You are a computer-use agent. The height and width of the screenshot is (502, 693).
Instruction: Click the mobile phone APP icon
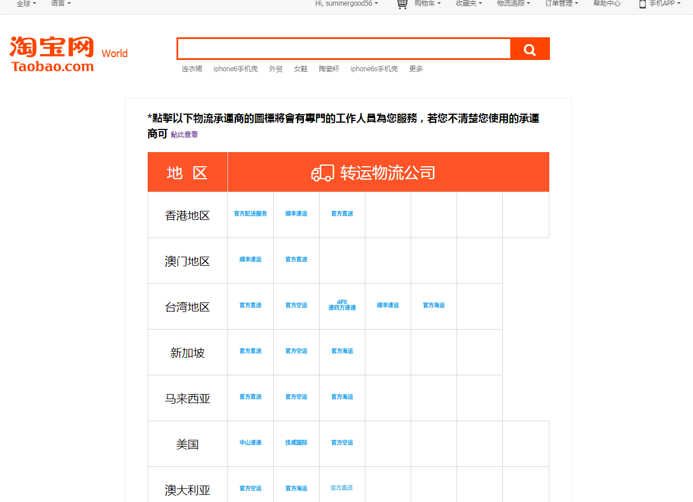click(x=642, y=4)
